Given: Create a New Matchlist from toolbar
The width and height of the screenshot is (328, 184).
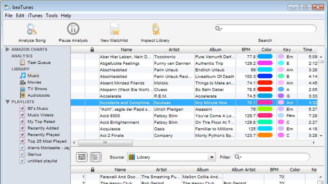Looking at the screenshot, I should point(114,29).
